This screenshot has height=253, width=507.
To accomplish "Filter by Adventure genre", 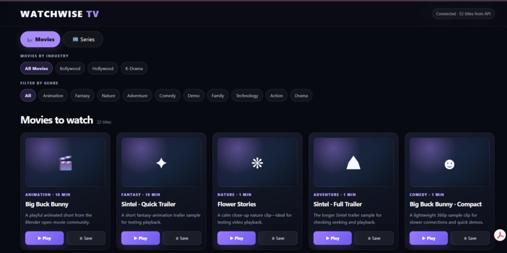I will pos(137,96).
